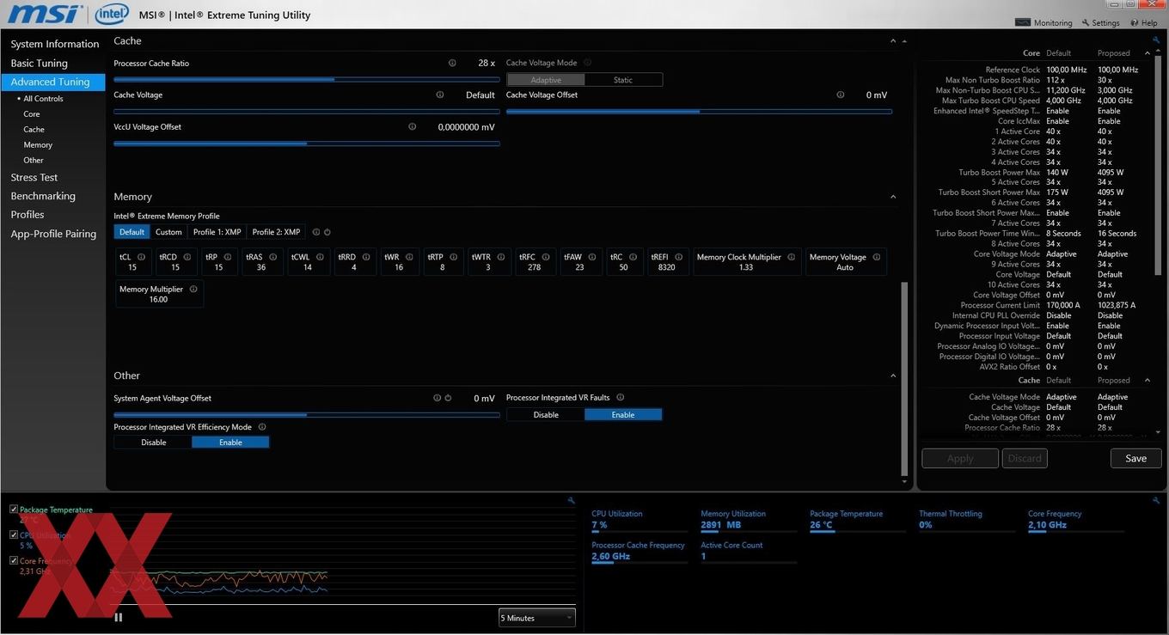Click the VccU Voltage Offset info icon
The width and height of the screenshot is (1169, 635).
click(413, 126)
